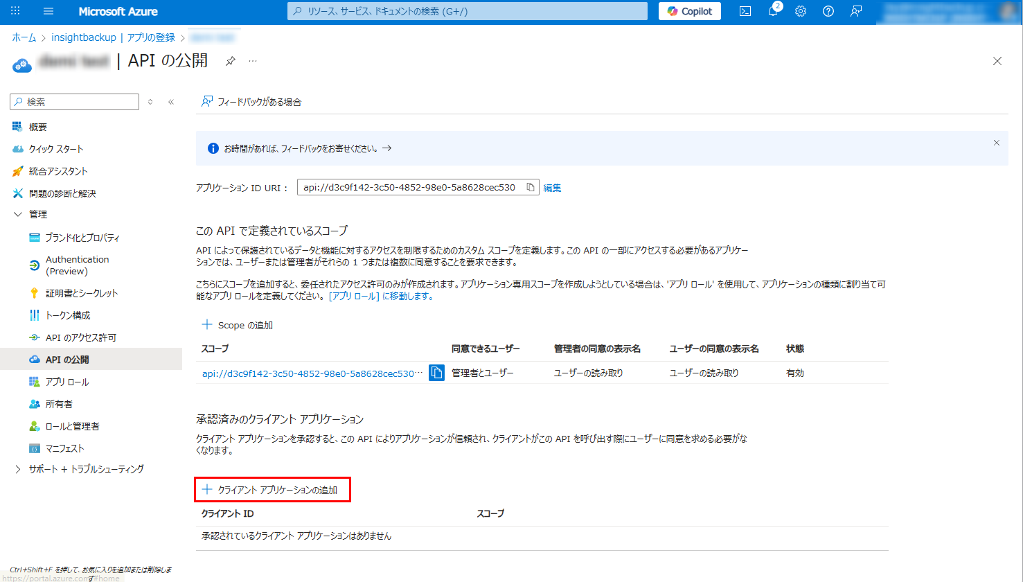The height and width of the screenshot is (582, 1023).
Task: Click the 管理者とユーザー cell
Action: pyautogui.click(x=483, y=373)
